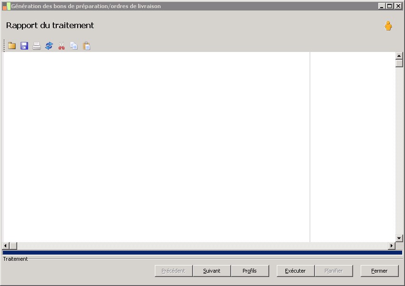Click the orange assistant figure icon
405x286 pixels.
point(388,26)
